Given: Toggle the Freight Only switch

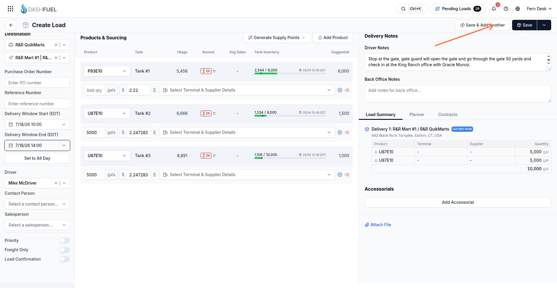Looking at the screenshot, I should pyautogui.click(x=65, y=250).
